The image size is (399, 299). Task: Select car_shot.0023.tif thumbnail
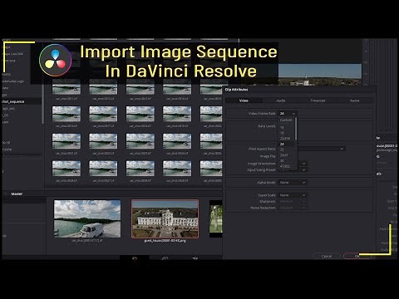pos(140,141)
